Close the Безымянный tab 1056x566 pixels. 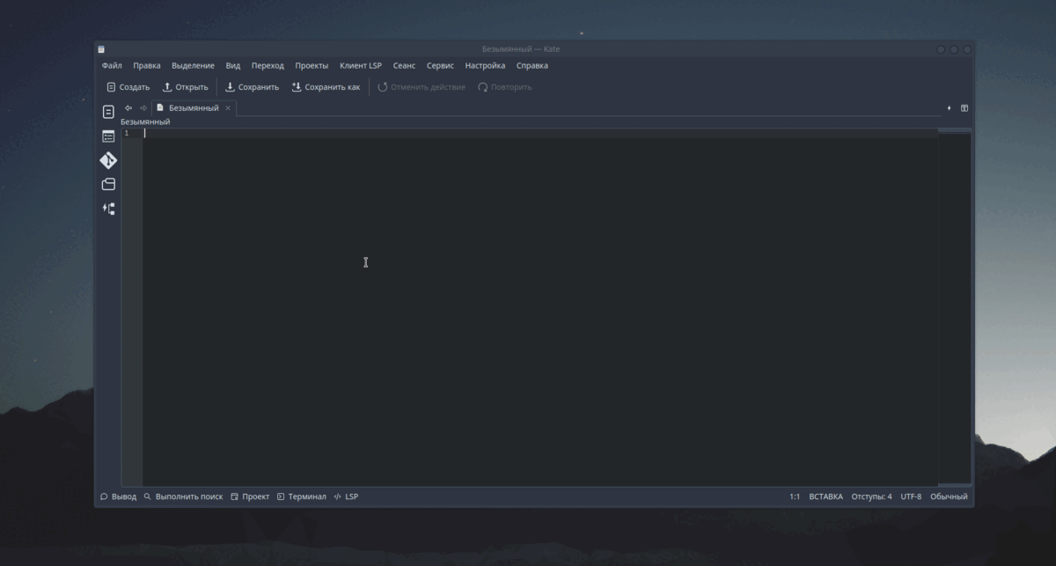tap(228, 108)
